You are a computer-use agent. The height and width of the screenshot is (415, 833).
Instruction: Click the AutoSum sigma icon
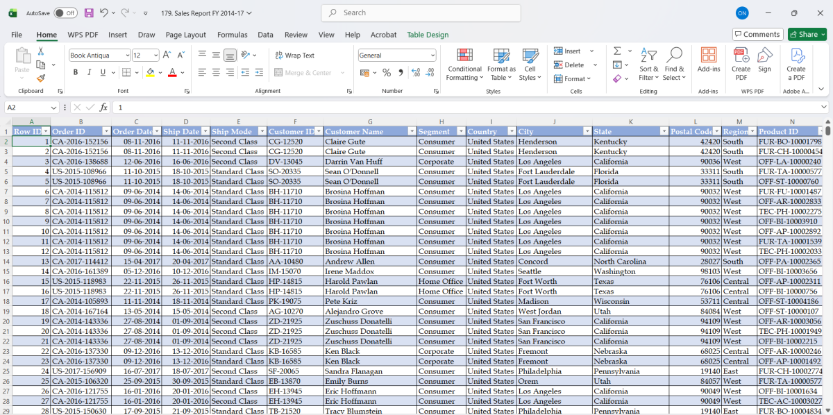pos(617,51)
